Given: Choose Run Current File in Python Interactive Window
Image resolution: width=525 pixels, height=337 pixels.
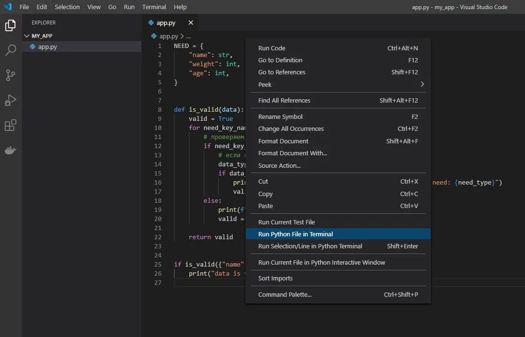Looking at the screenshot, I should (338, 262).
